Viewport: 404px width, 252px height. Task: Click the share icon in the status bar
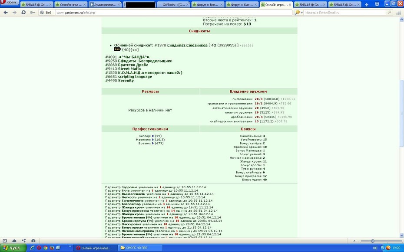[x=24, y=241]
